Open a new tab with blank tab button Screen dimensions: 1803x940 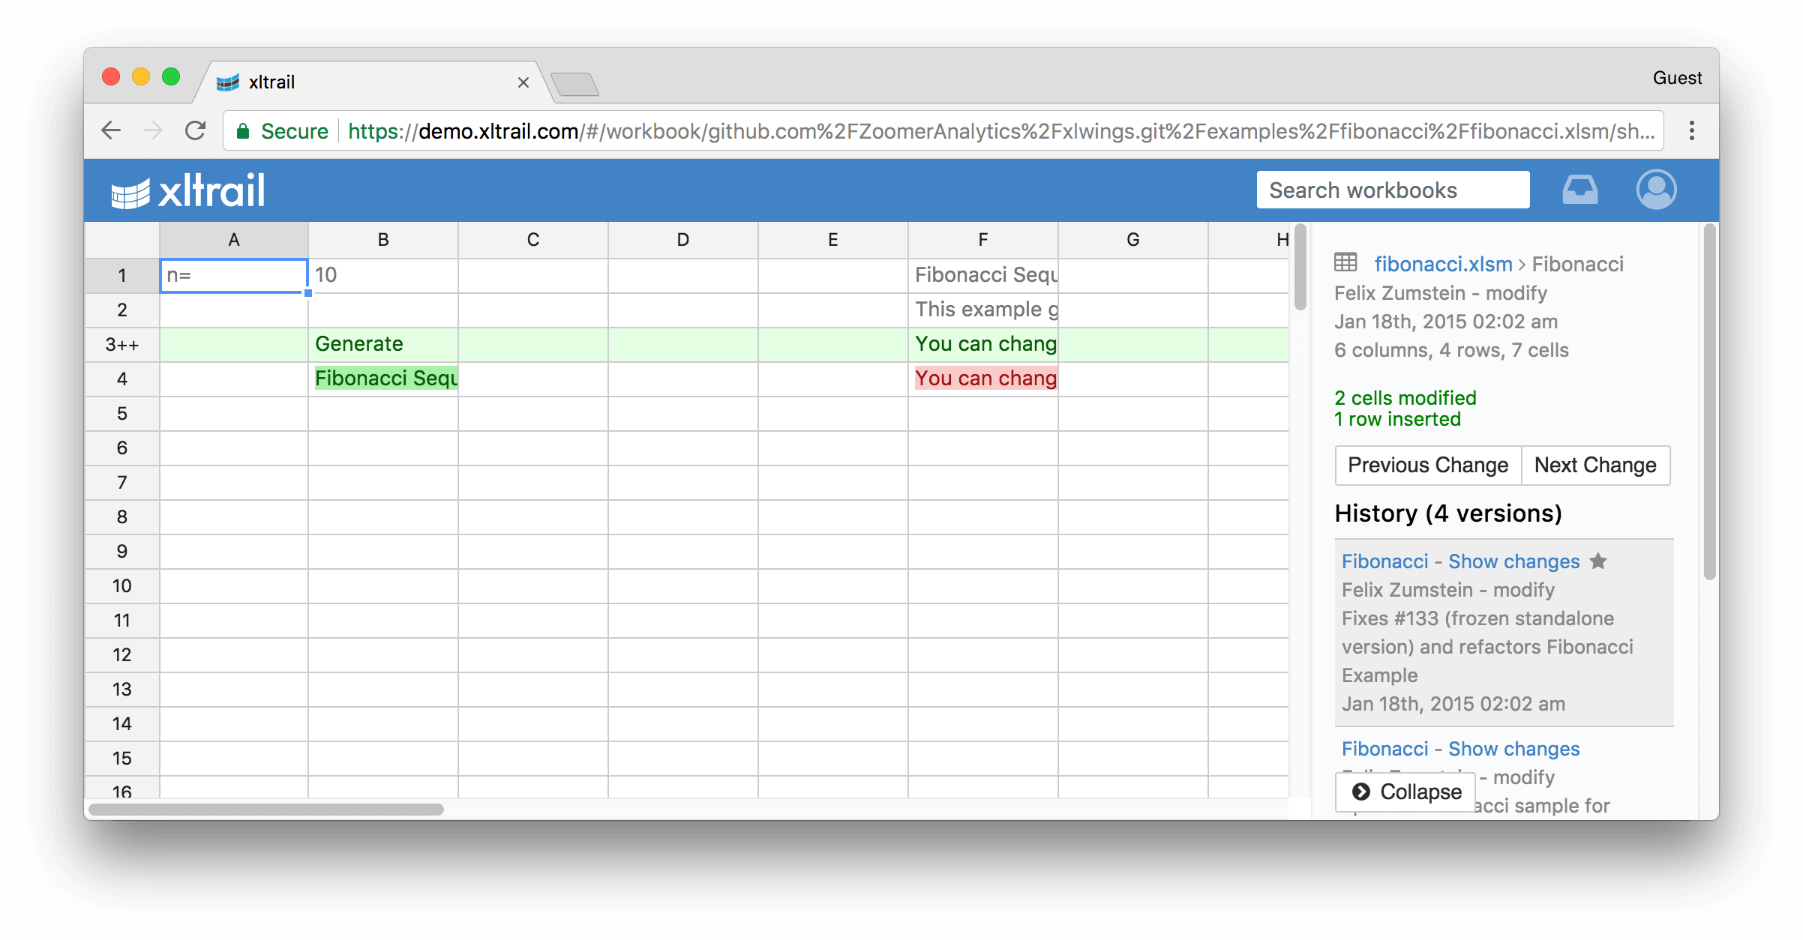click(574, 84)
